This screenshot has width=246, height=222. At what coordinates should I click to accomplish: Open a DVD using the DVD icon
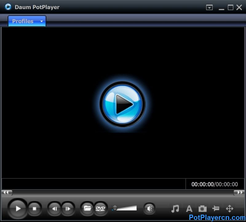pos(101,208)
